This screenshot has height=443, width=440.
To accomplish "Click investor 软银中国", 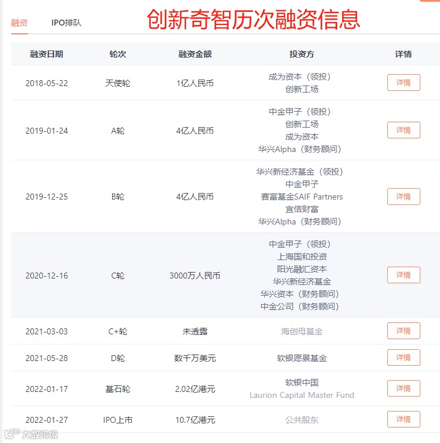I will click(302, 382).
